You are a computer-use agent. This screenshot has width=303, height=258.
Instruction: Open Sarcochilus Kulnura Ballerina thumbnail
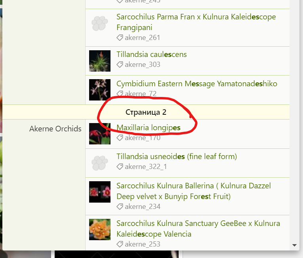click(100, 192)
